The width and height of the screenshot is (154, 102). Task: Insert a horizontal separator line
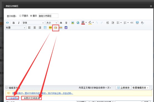[x=132, y=23]
